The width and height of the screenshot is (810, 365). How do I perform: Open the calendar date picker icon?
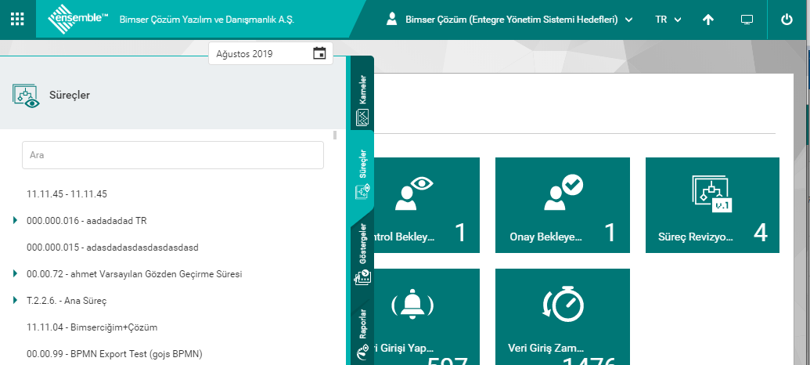pos(320,53)
